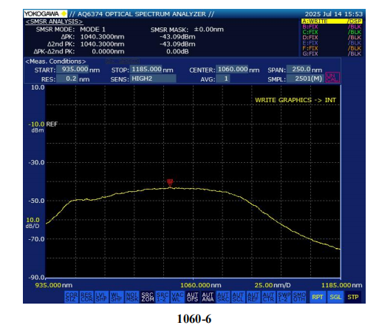Select trace F:FIX /BLK
The height and width of the screenshot is (331, 379).
point(332,48)
